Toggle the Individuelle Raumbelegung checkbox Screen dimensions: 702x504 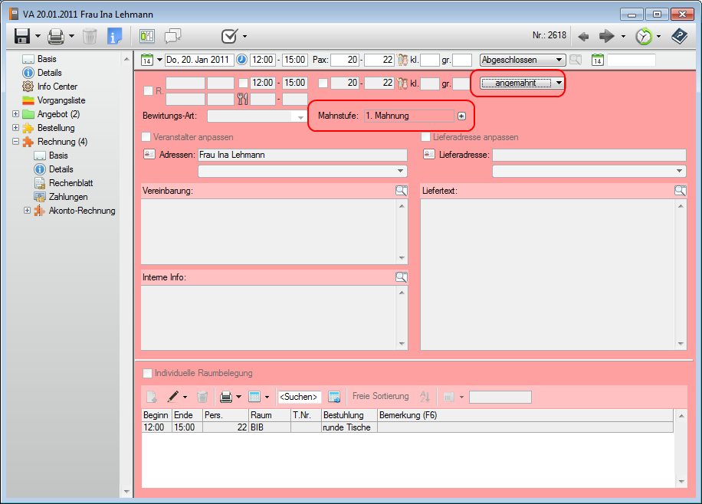click(x=148, y=373)
